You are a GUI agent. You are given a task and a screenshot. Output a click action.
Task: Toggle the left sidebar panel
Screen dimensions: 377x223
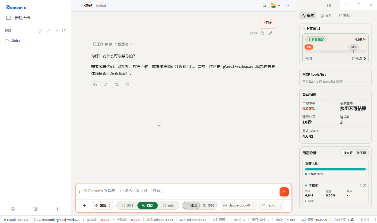click(78, 5)
